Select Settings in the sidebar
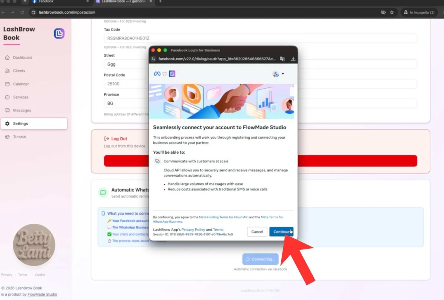The width and height of the screenshot is (444, 300). (34, 124)
